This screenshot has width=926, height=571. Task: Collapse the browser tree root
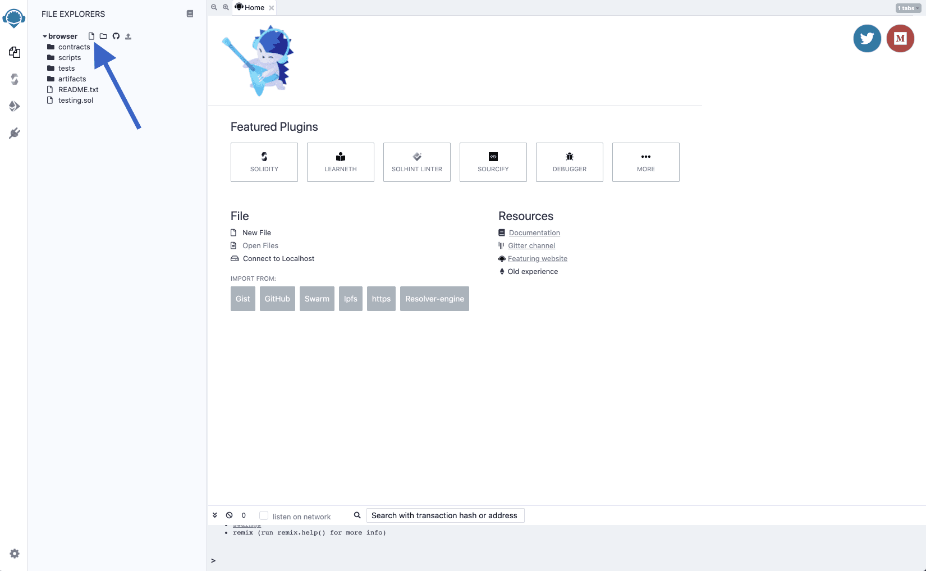coord(45,36)
